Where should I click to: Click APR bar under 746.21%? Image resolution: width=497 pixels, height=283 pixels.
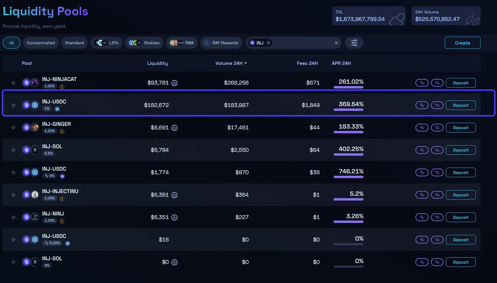point(349,177)
